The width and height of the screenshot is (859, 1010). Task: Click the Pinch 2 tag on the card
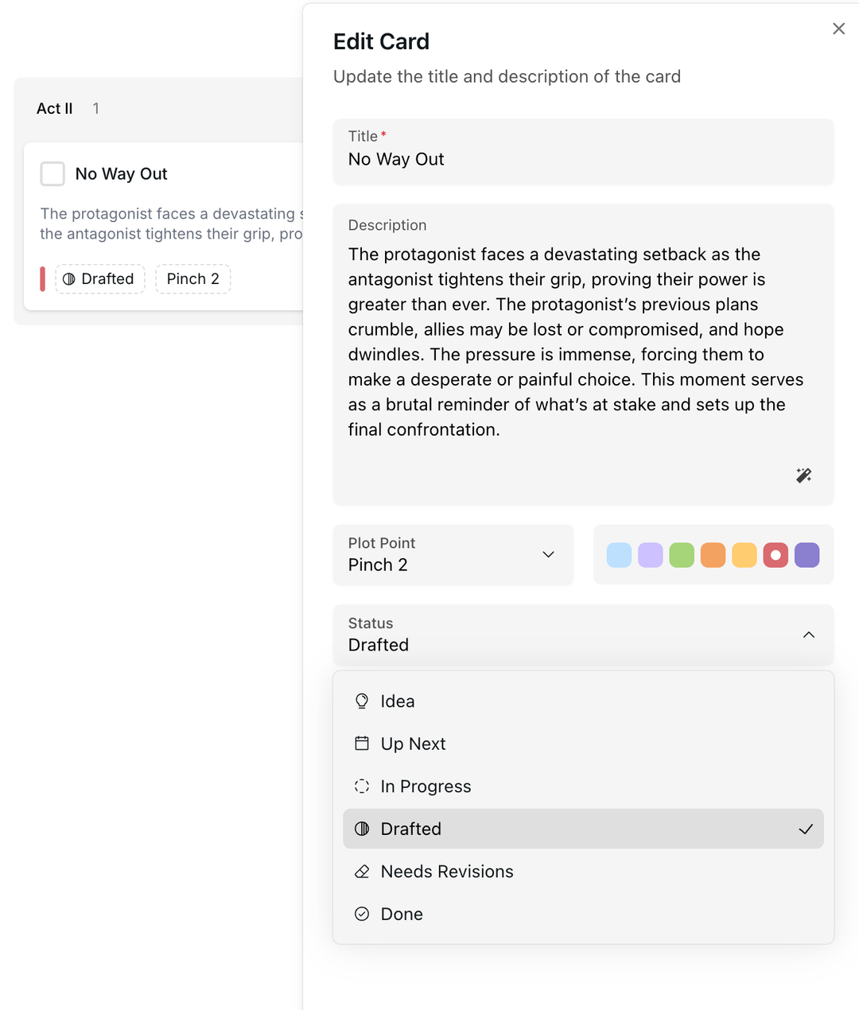(x=192, y=279)
